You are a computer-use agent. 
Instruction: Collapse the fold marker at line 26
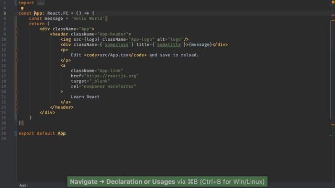click(x=17, y=123)
